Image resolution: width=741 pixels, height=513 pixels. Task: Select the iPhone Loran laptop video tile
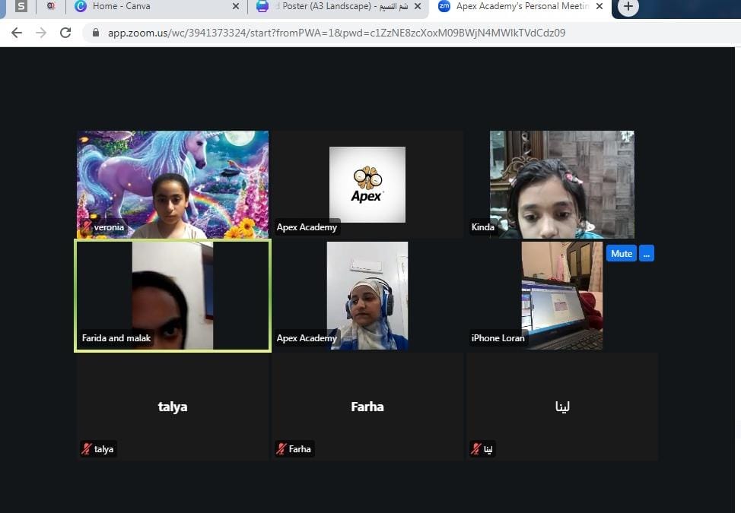[561, 296]
